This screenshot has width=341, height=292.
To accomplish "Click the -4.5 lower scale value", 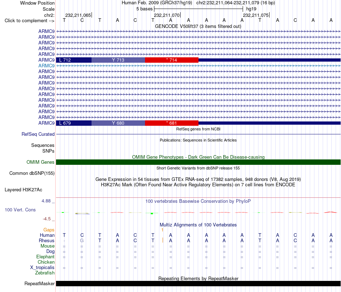I will tap(47, 219).
